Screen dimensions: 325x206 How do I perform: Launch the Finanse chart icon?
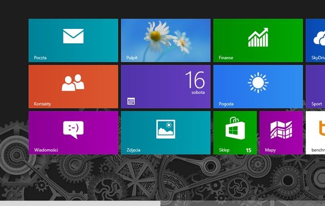point(258,37)
